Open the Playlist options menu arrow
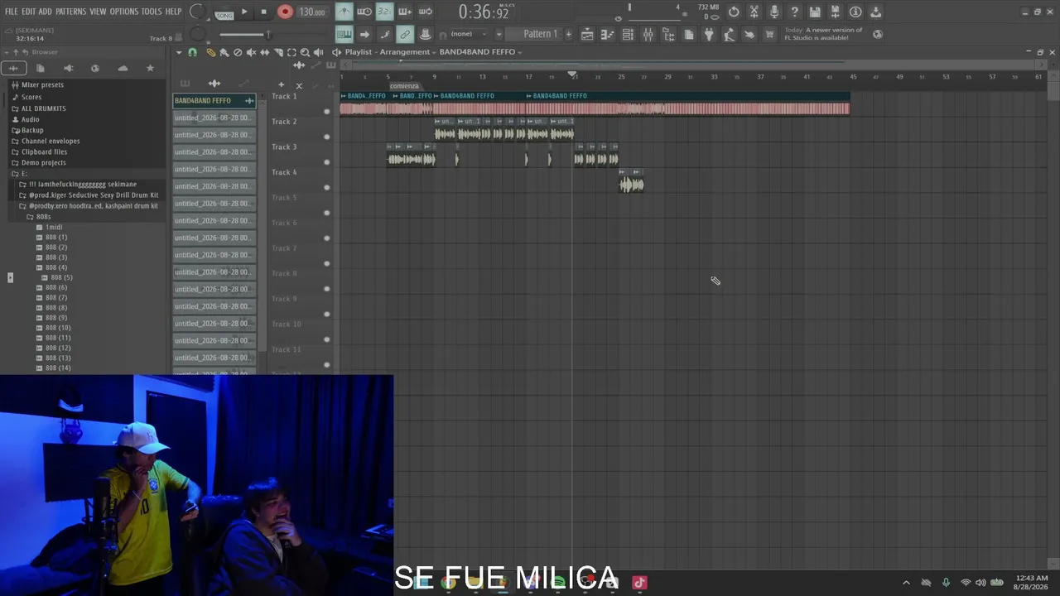1060x596 pixels. coord(178,52)
